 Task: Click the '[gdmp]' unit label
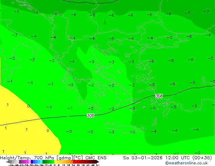coord(65,158)
